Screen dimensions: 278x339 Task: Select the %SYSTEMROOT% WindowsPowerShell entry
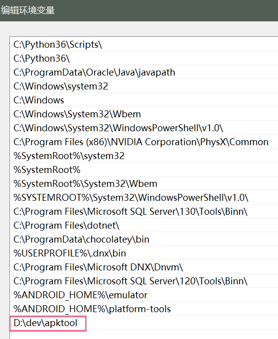click(x=144, y=197)
